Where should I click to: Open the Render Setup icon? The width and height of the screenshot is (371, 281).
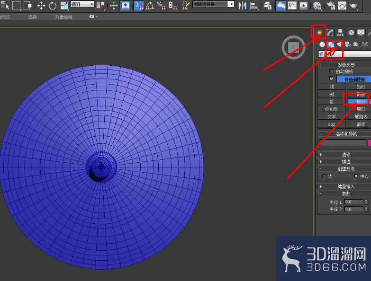(x=331, y=6)
